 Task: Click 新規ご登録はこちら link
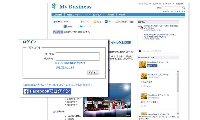[65, 68]
